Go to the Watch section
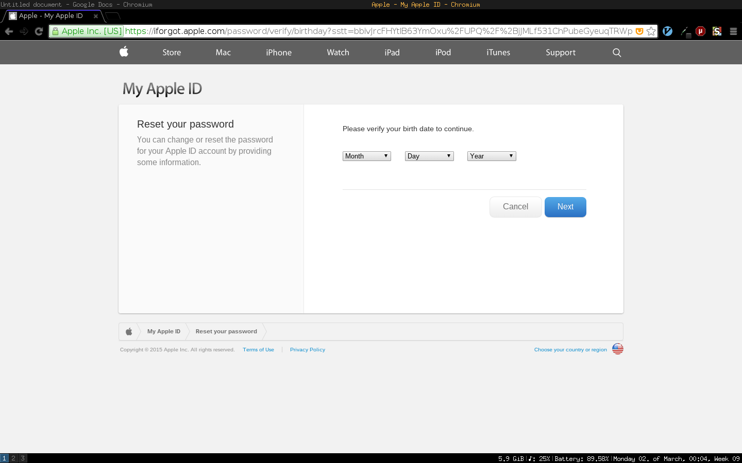The height and width of the screenshot is (463, 742). coord(338,52)
